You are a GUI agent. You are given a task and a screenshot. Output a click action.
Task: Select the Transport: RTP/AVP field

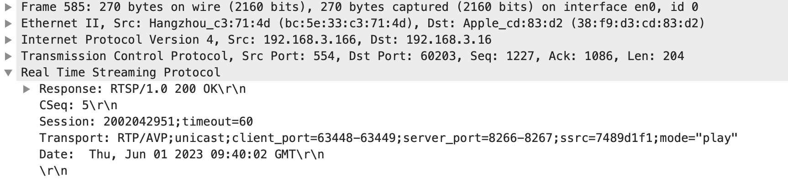pyautogui.click(x=388, y=138)
